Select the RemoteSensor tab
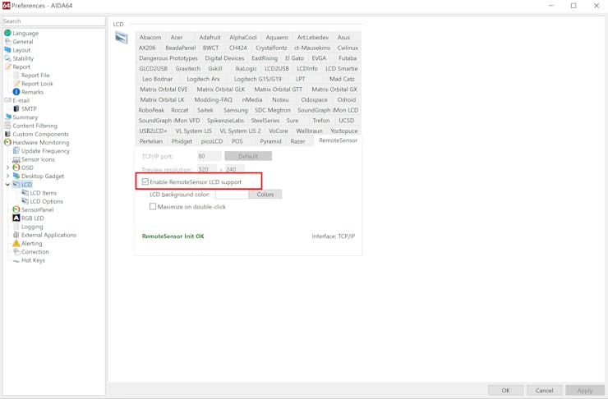608x399 pixels. [x=339, y=140]
